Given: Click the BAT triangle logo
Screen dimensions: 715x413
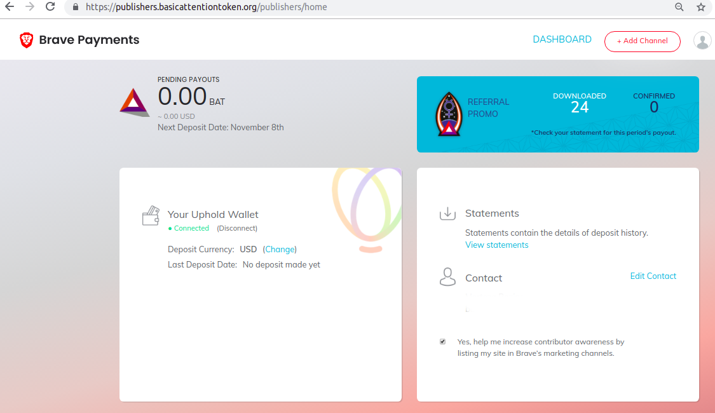Looking at the screenshot, I should point(134,102).
